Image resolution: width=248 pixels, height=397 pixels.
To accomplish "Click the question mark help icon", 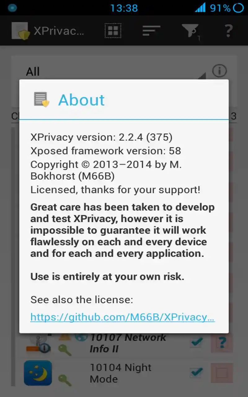I will pyautogui.click(x=228, y=31).
